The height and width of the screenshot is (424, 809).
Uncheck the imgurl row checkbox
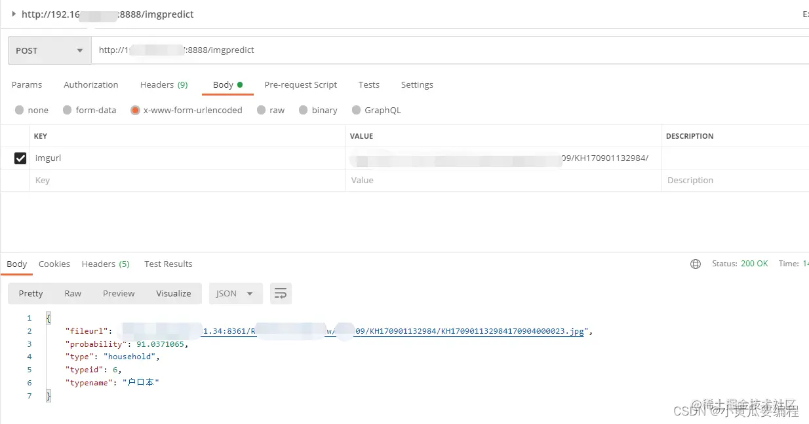click(20, 158)
